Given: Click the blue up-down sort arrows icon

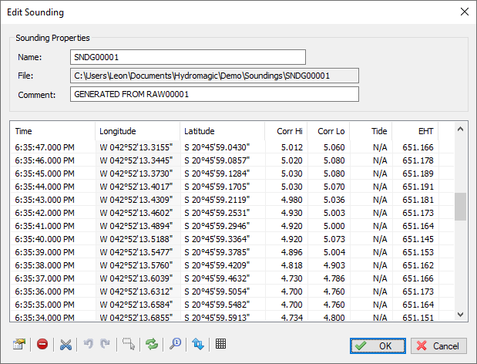Looking at the screenshot, I should point(198,344).
